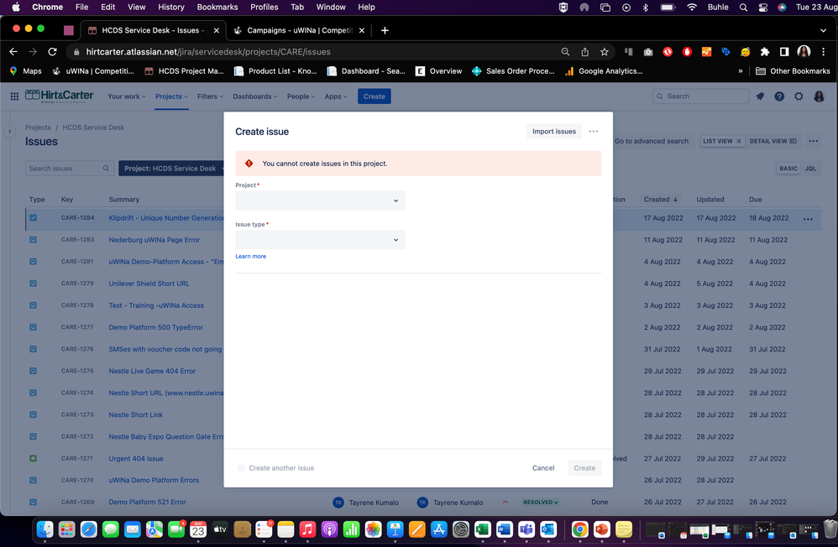The image size is (838, 547).
Task: Tick the Create another issue checkbox
Action: click(x=241, y=468)
